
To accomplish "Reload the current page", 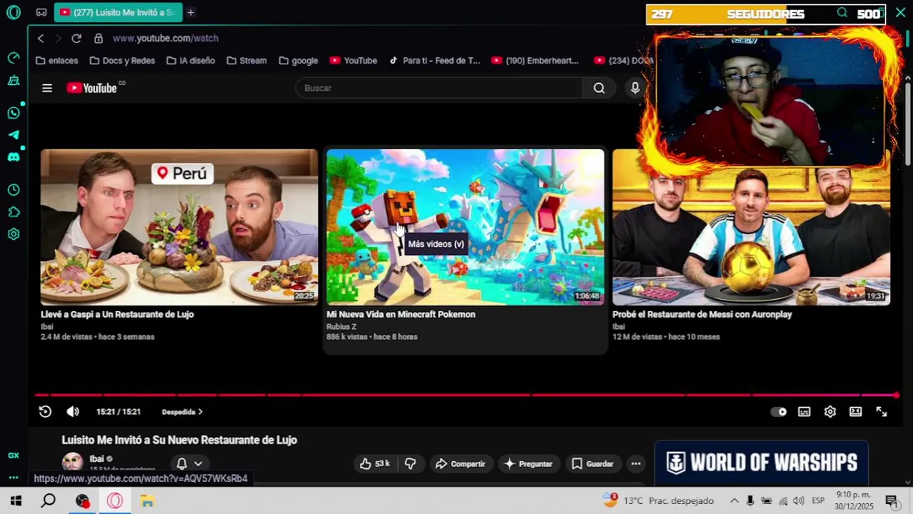I will tap(76, 38).
